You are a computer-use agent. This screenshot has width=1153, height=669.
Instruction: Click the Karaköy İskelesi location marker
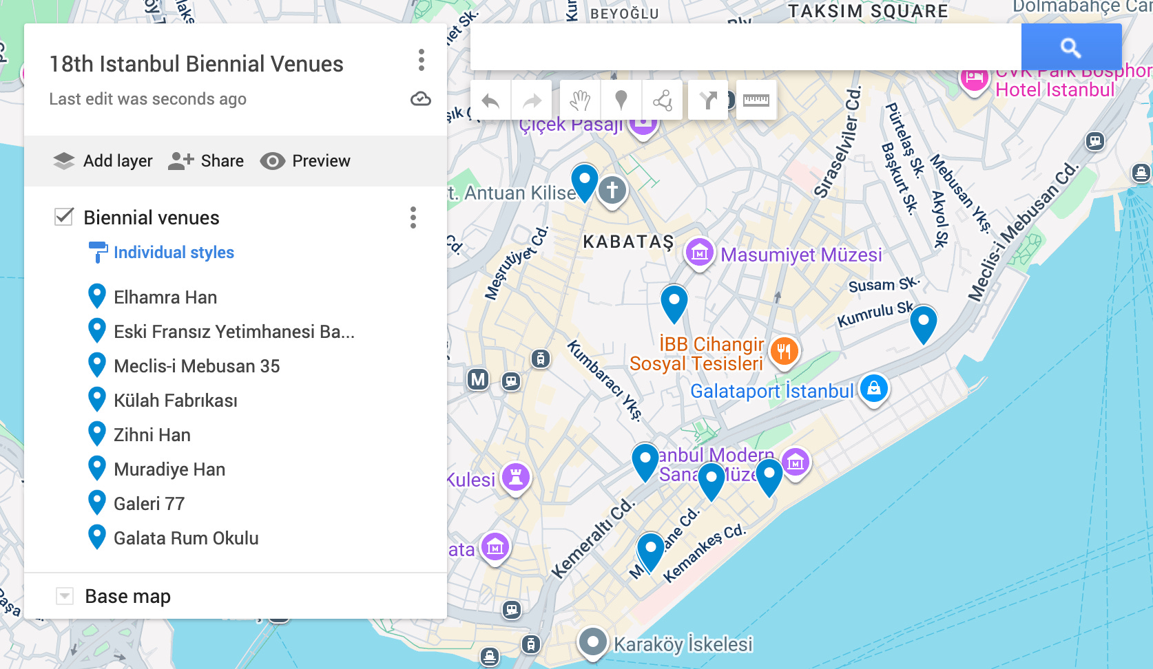point(592,642)
